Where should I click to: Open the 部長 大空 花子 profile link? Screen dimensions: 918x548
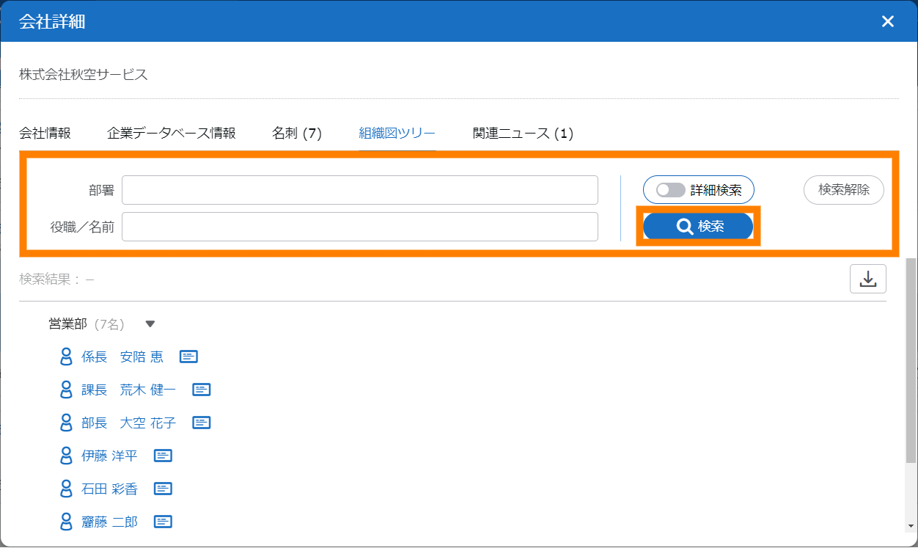coord(128,423)
